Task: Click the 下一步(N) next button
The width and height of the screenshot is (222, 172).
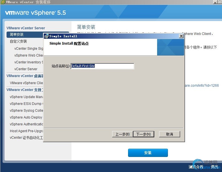Action: [143, 134]
